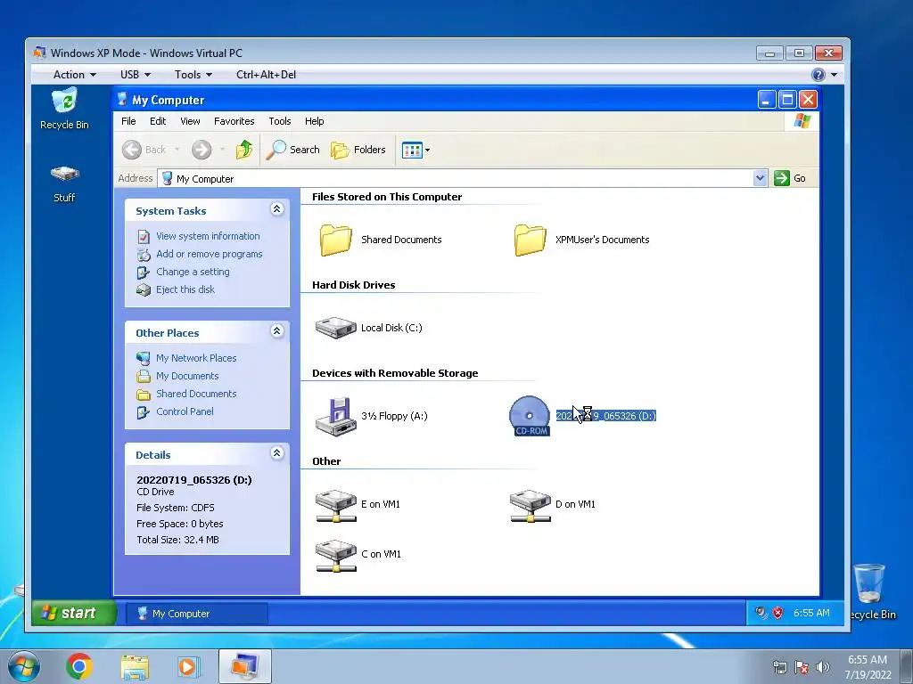Click Add or remove programs link
The image size is (913, 684).
(x=209, y=254)
